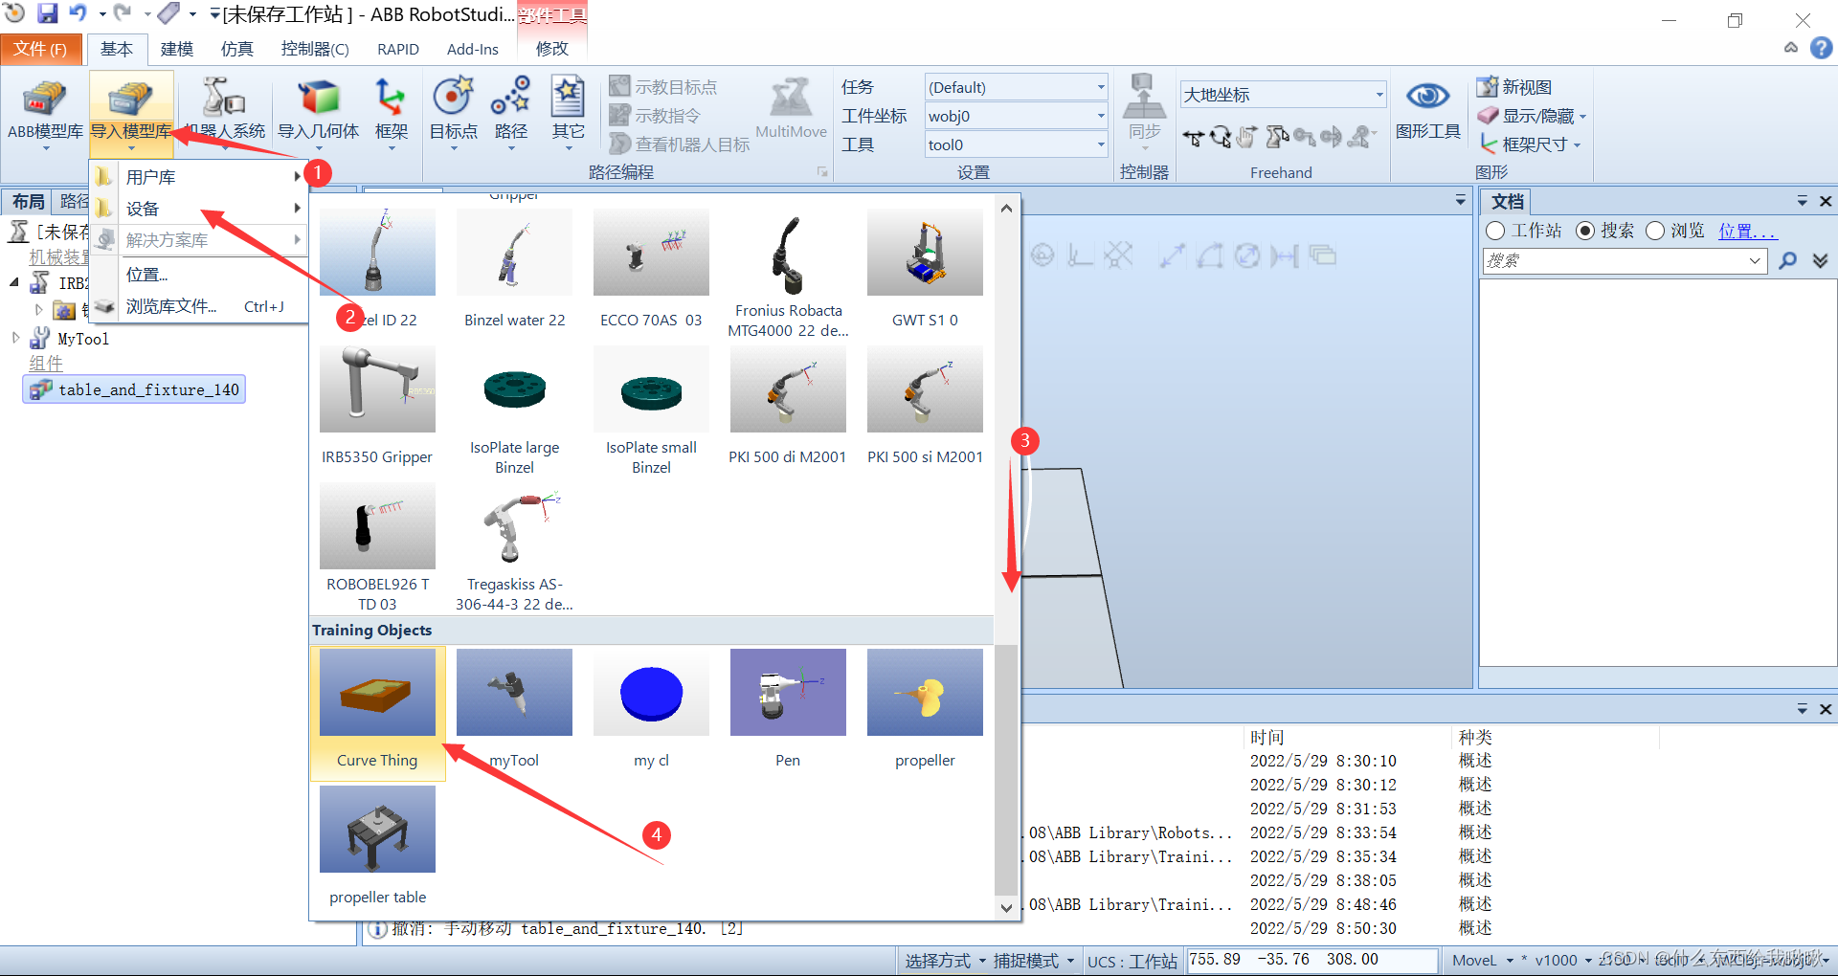
Task: Open the 框架尺寸 dropdown
Action: [x=1530, y=144]
